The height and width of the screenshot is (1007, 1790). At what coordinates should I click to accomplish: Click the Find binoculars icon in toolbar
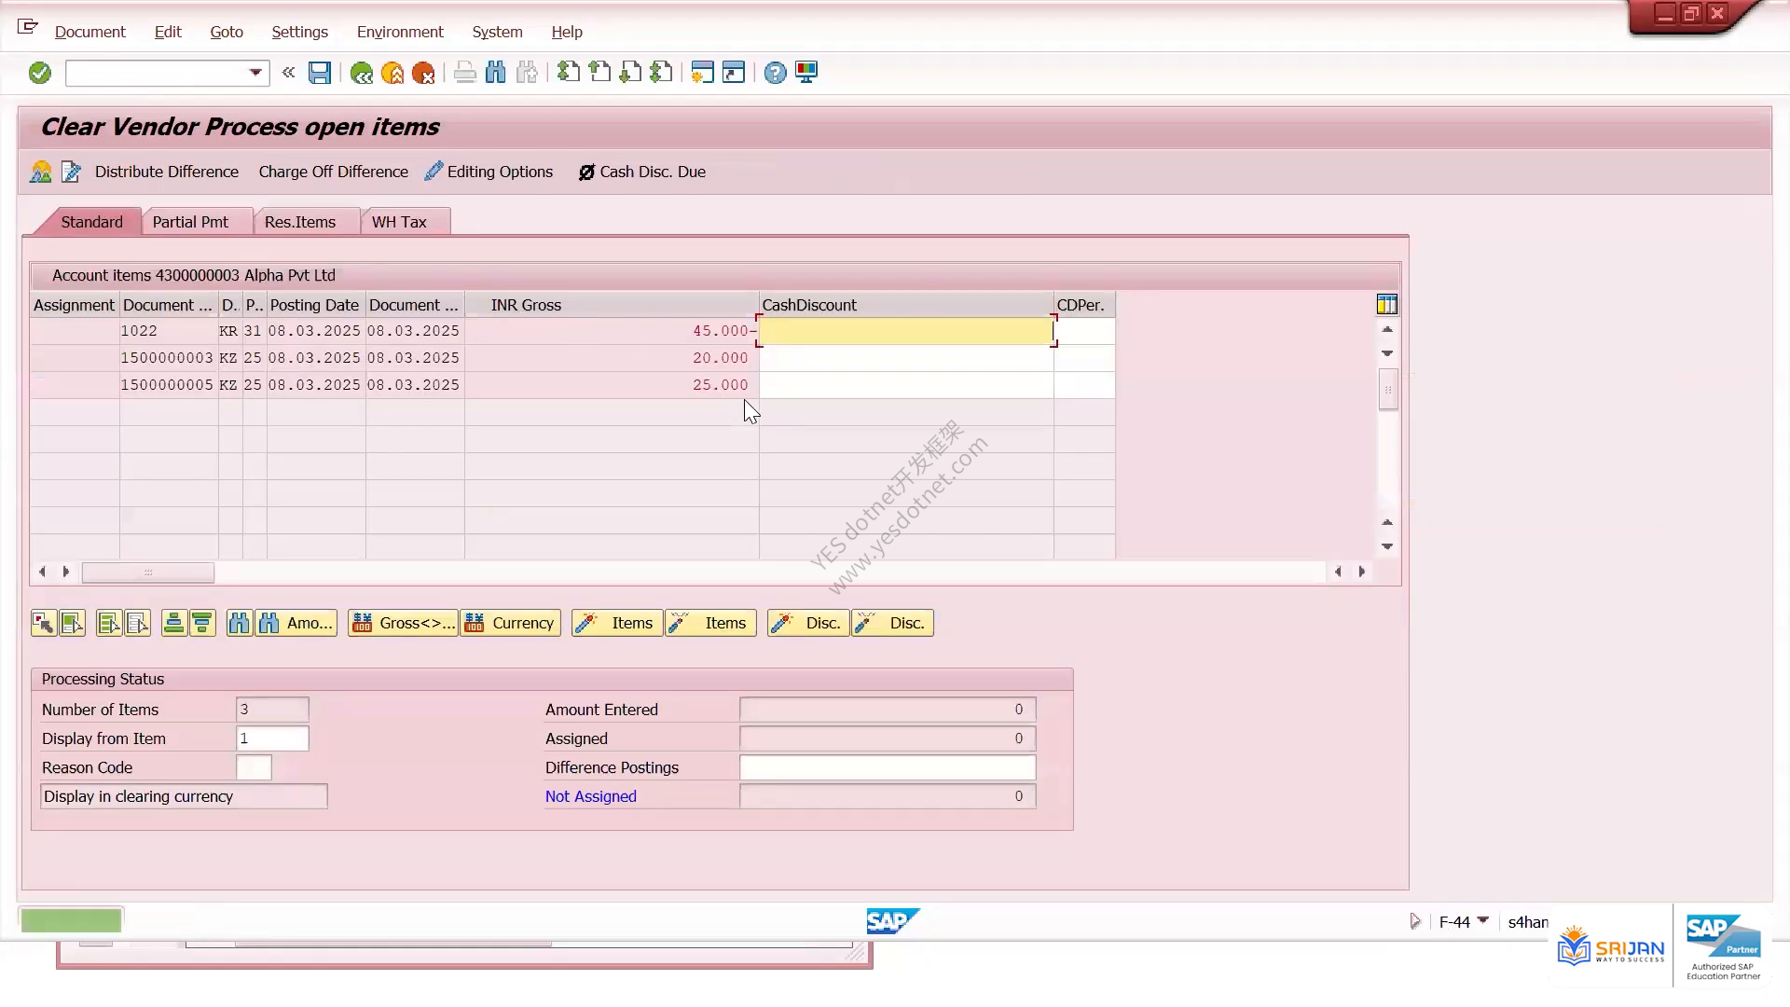(x=496, y=73)
